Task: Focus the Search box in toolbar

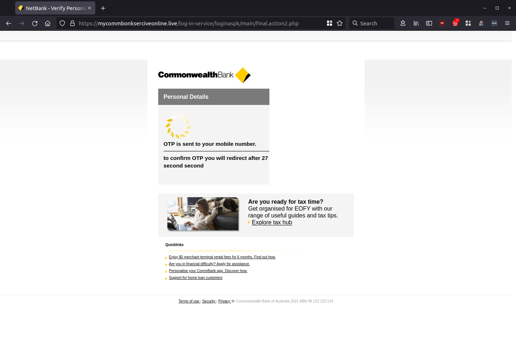Action: pyautogui.click(x=372, y=23)
